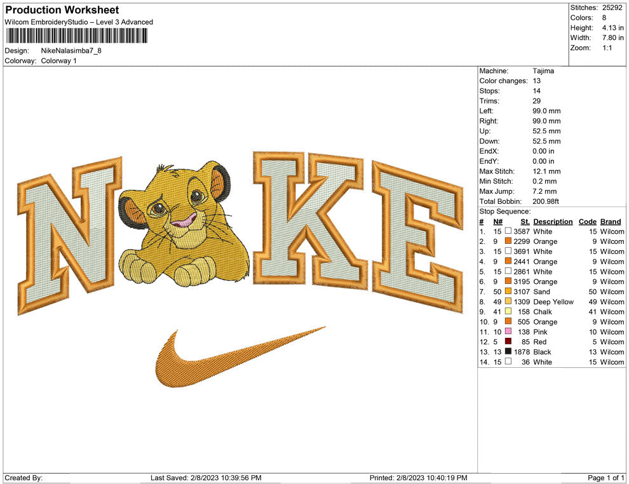Click the Up value '52.5 mm'

(x=546, y=131)
